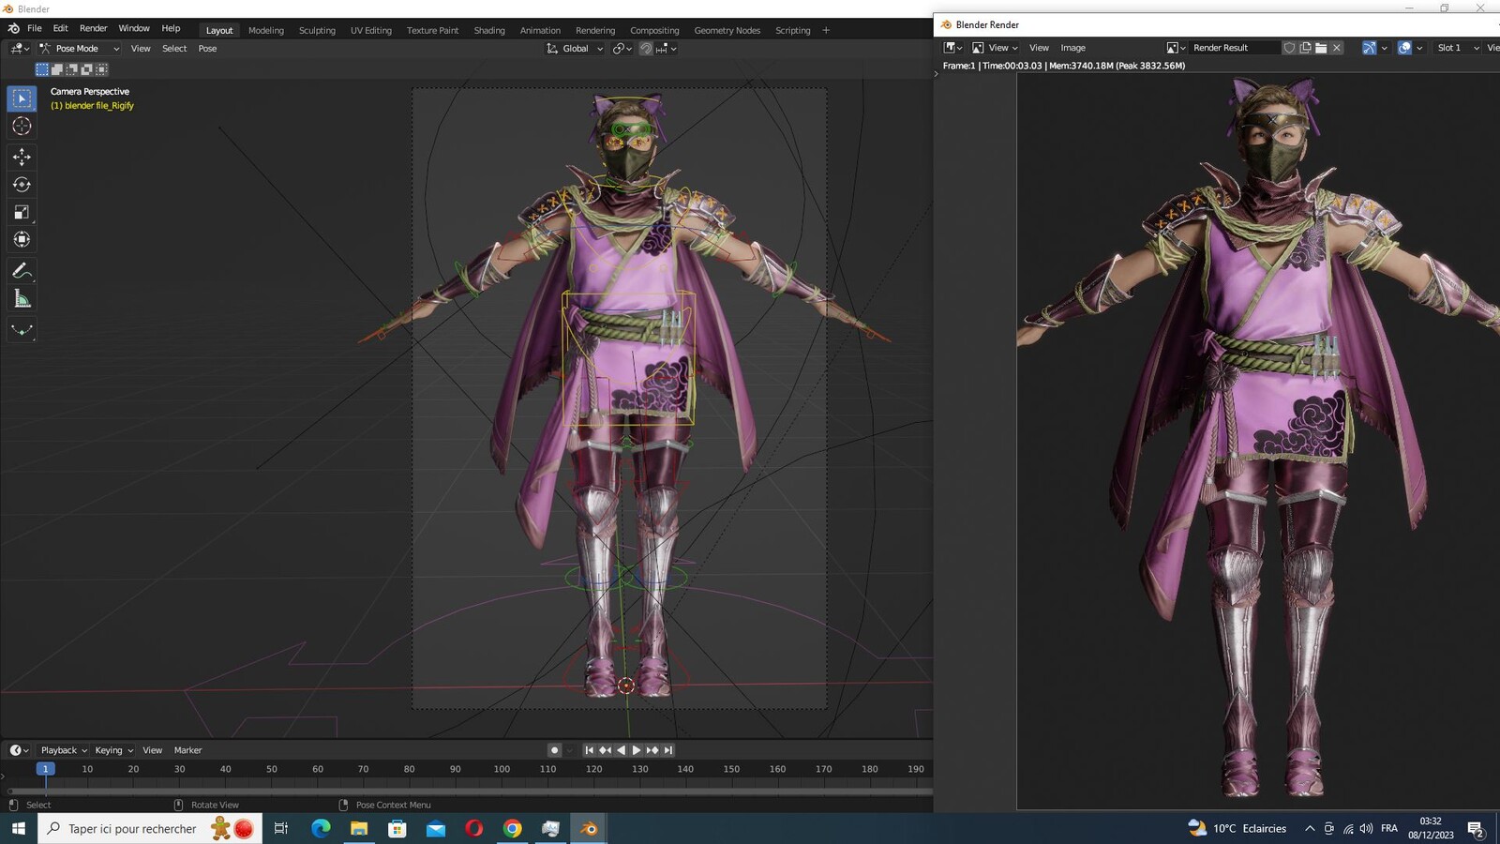Open the Help menu
The image size is (1500, 844).
point(171,28)
